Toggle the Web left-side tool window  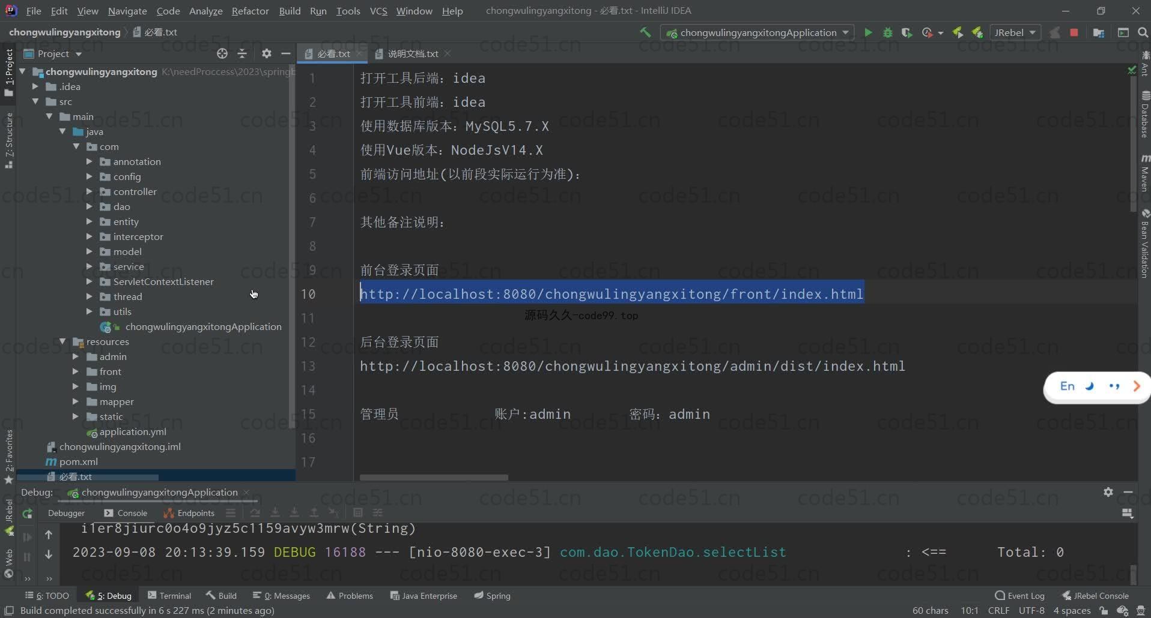(x=9, y=563)
